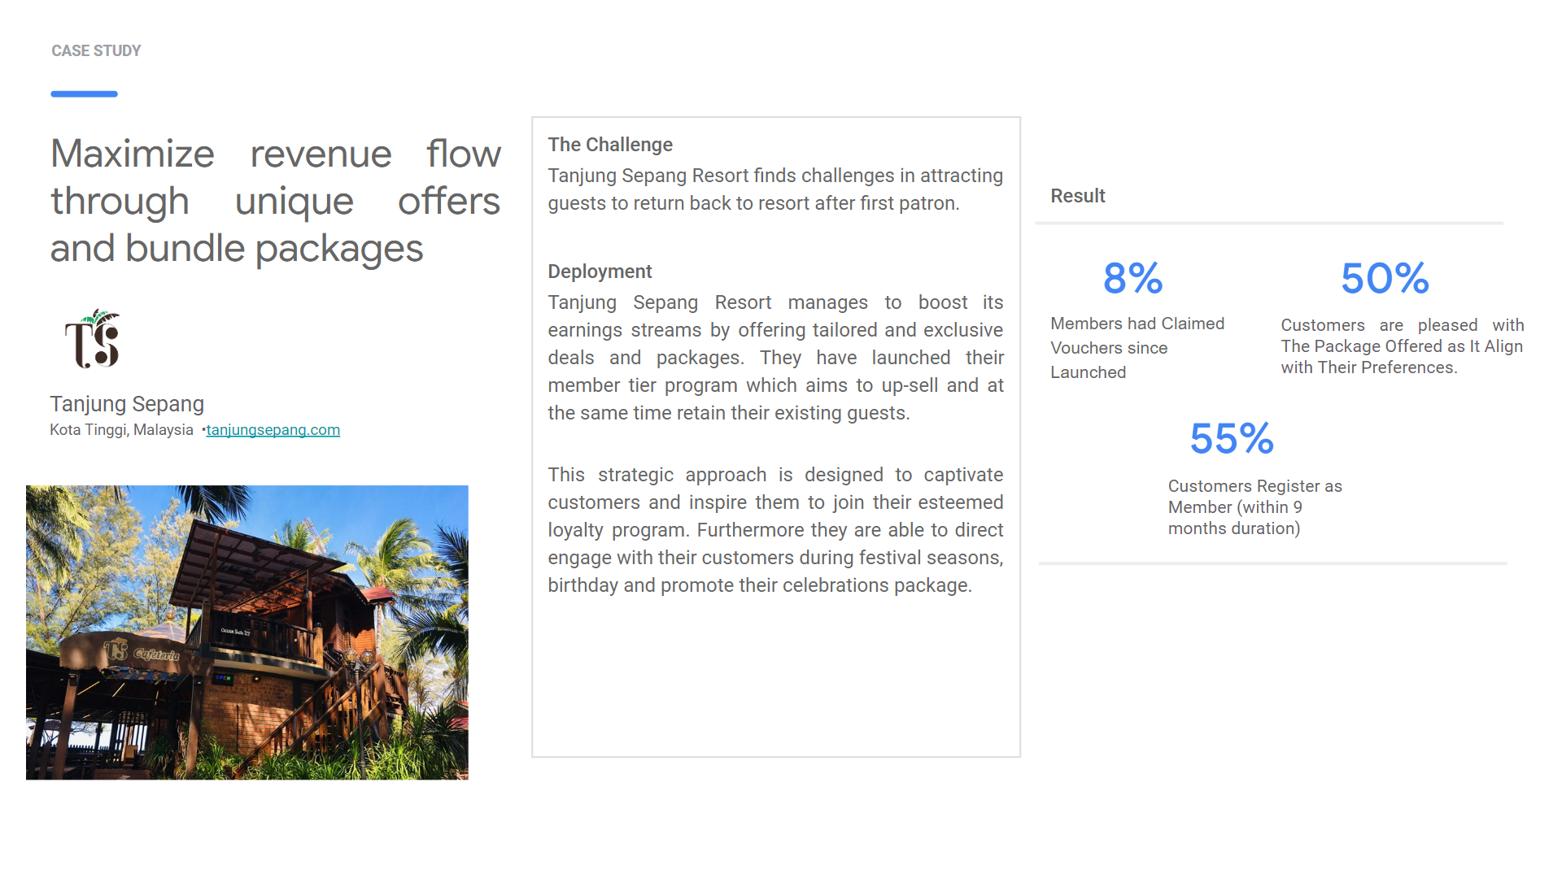1562x878 pixels.
Task: Click the 50% statistic
Action: point(1385,279)
